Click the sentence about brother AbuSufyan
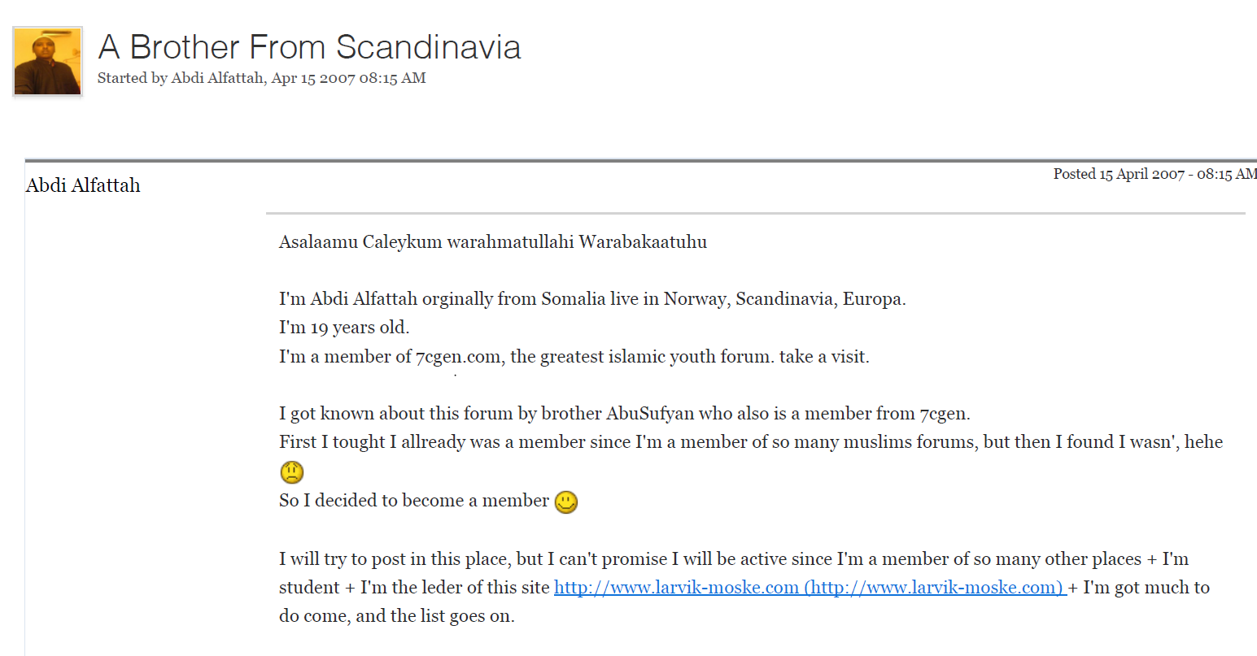1257x656 pixels. [624, 413]
